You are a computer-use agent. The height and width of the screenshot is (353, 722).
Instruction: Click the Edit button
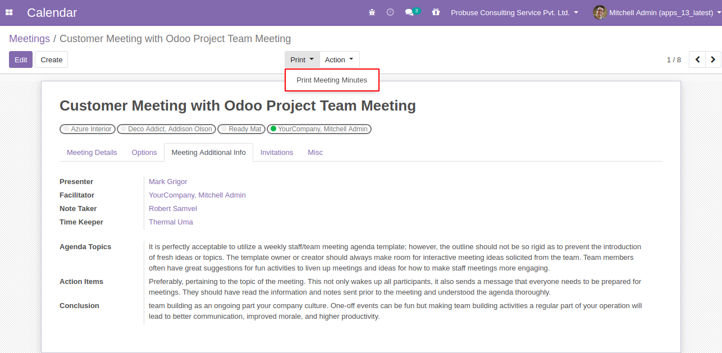tap(21, 59)
